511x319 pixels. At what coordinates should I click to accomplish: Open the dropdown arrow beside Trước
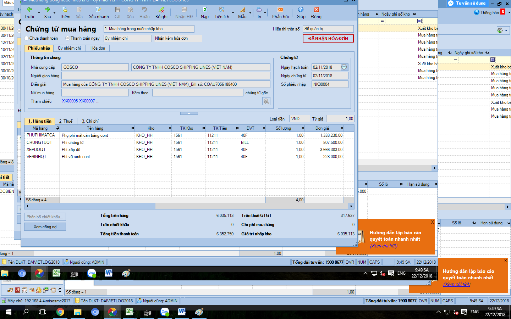coord(39,13)
